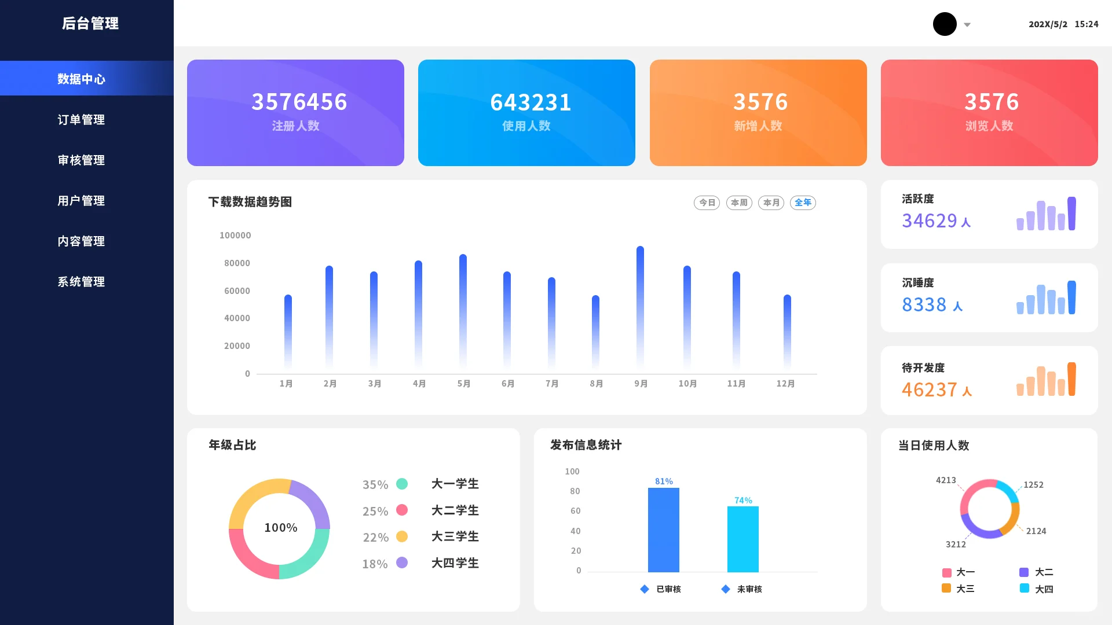Click the 81% 已审核 bar
The image size is (1112, 625).
[664, 530]
